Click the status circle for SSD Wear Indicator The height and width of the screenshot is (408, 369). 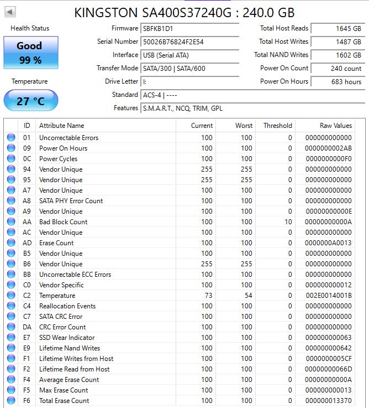[x=11, y=338]
